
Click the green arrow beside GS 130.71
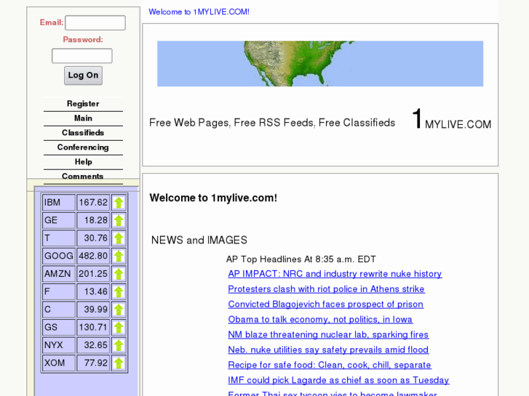(119, 328)
